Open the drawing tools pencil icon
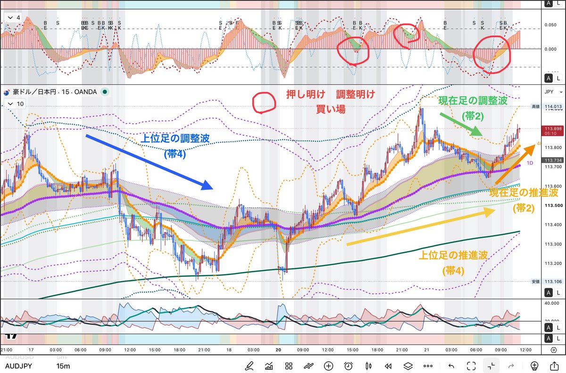Screen dimensions: 566x373 (x=250, y=365)
